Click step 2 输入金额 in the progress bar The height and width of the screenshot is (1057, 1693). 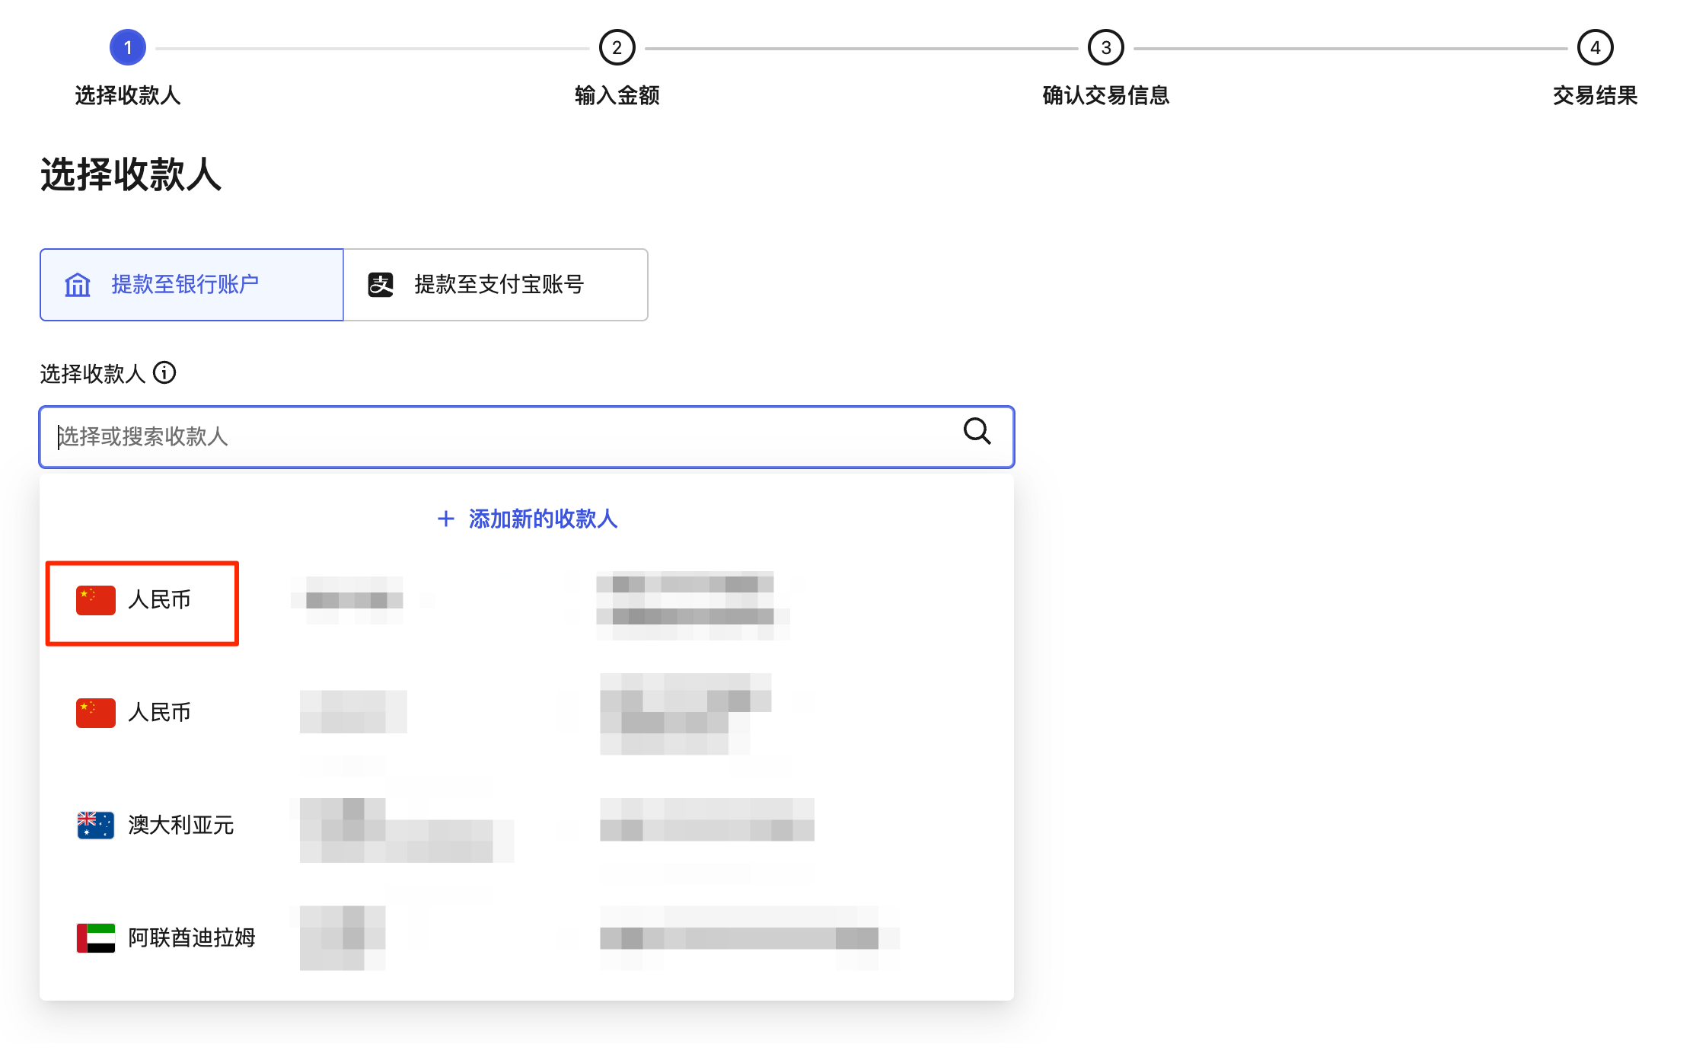[616, 46]
